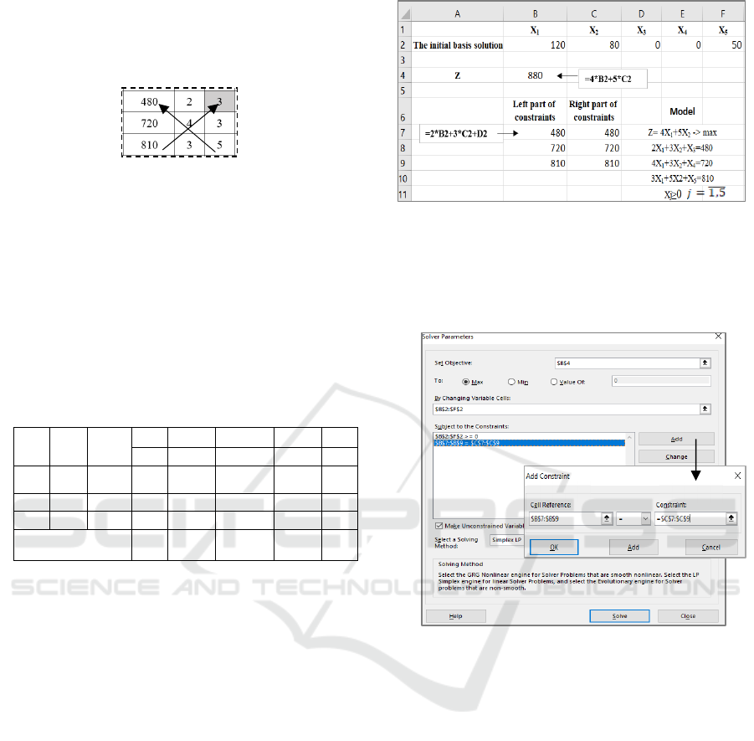Screen dimensions: 754x741
Task: Click range selector for Changing Variable Cells
Action: pyautogui.click(x=705, y=408)
